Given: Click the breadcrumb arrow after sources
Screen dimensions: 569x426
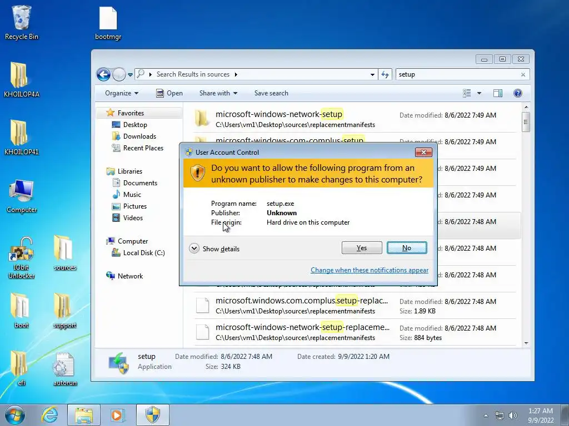Looking at the screenshot, I should [236, 75].
